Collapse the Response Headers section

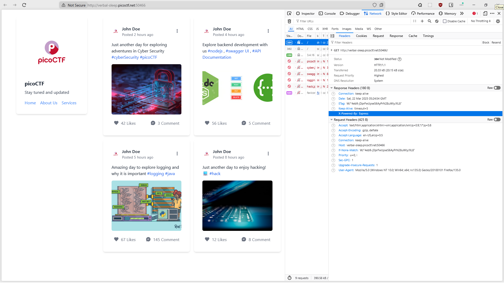click(332, 88)
